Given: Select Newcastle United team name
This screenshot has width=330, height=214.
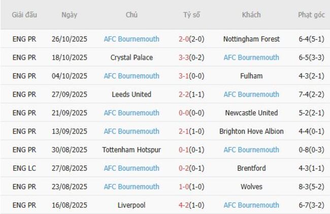Looking at the screenshot, I should (x=251, y=113).
